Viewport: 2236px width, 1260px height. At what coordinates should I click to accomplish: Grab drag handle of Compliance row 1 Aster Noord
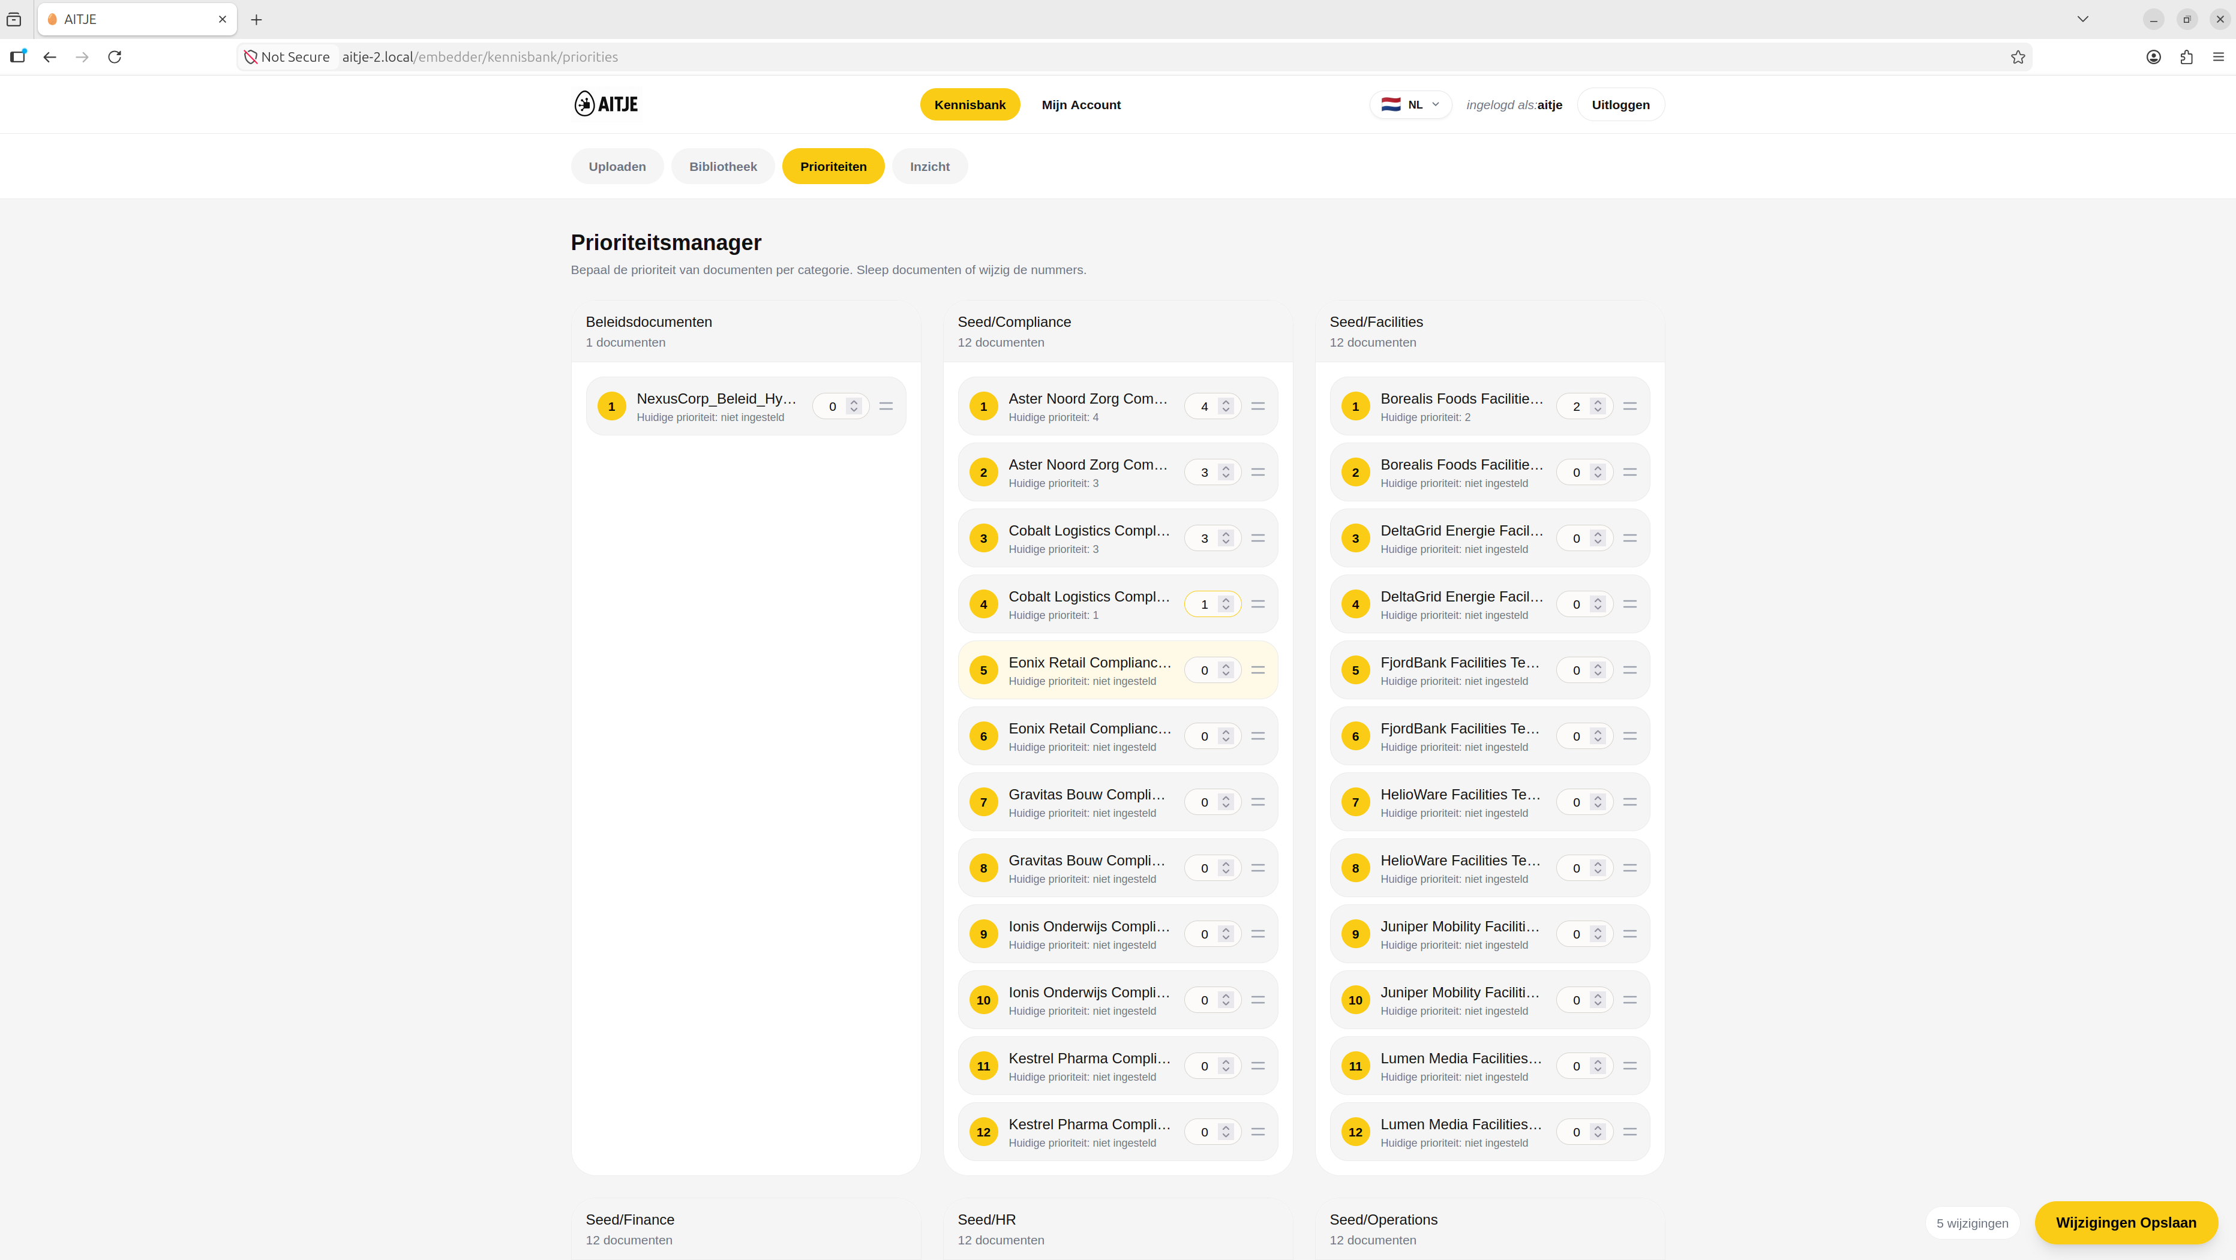1257,406
